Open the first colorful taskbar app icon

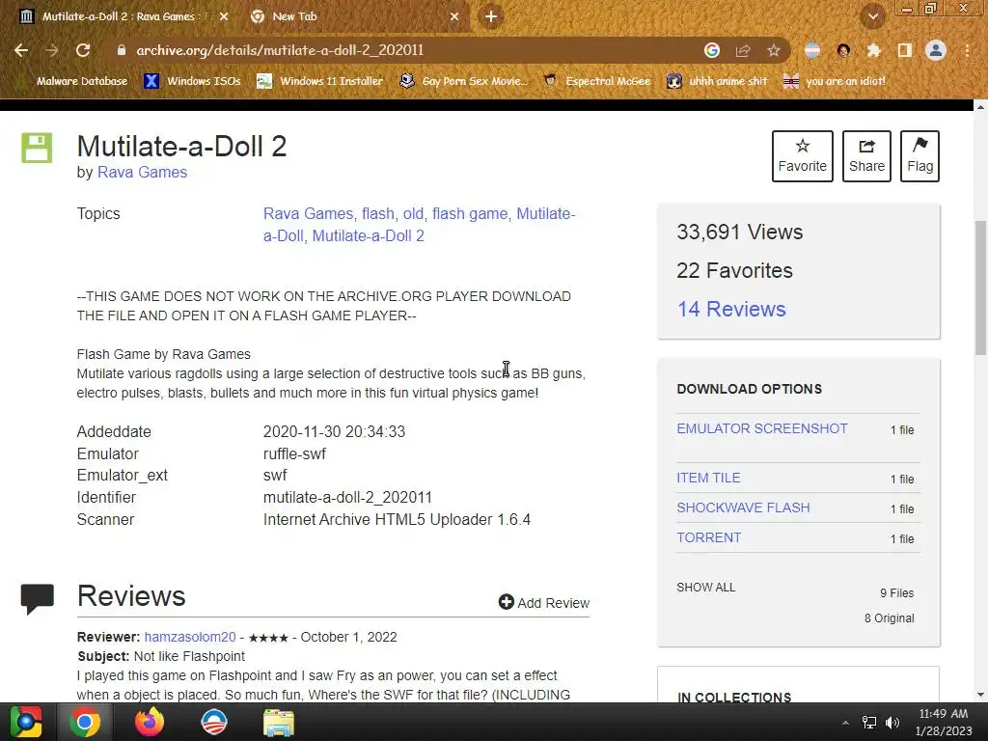(x=26, y=722)
